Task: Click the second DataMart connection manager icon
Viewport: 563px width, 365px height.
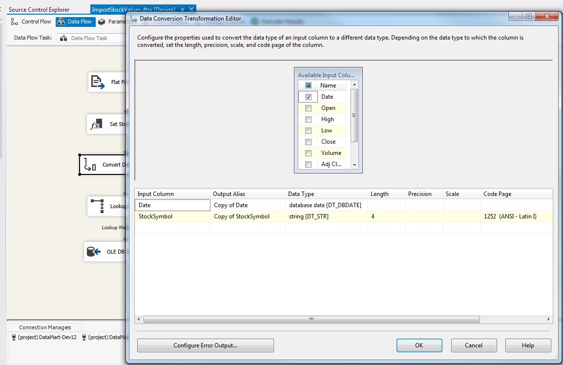Action: point(84,337)
